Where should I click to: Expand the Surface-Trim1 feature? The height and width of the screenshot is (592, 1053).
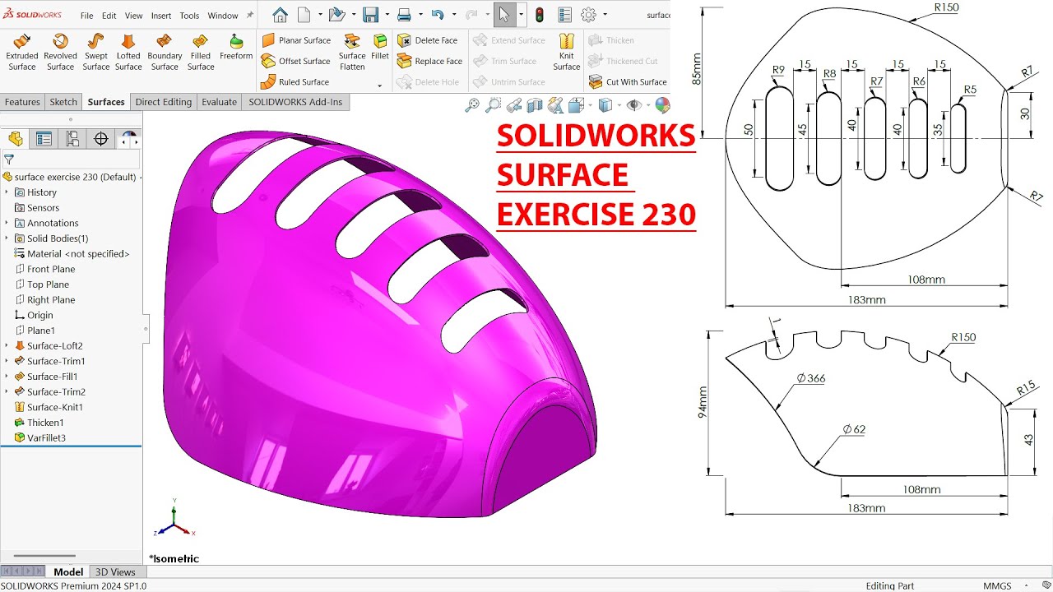[7, 361]
